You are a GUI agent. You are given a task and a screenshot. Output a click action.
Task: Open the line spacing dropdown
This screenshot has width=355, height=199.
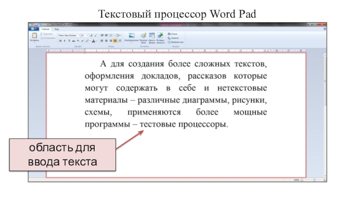point(118,35)
